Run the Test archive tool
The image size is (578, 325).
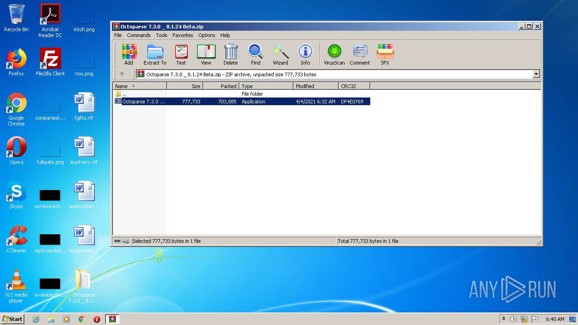click(181, 55)
